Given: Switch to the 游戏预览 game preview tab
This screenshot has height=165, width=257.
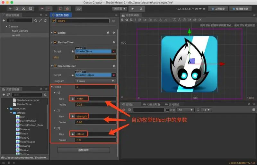Looking at the screenshot, I should 172,104.
